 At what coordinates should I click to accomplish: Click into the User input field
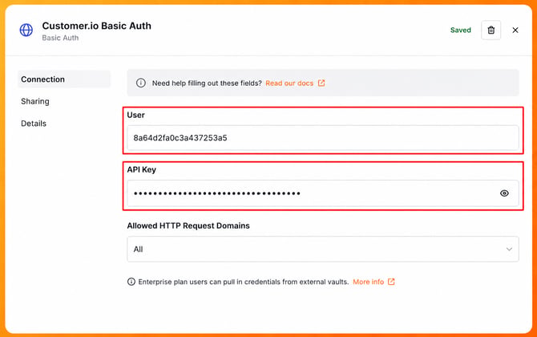point(323,138)
